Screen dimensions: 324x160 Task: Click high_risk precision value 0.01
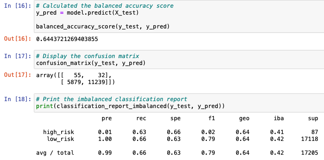(105, 132)
